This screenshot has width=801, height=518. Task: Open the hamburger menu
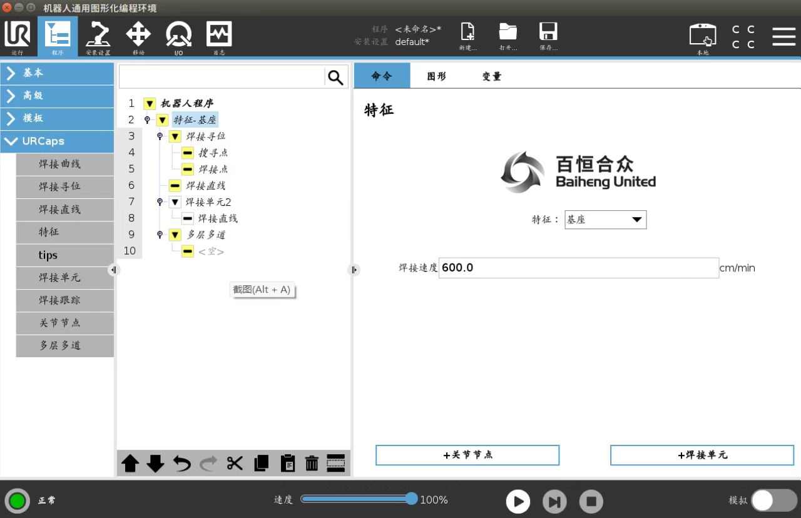(x=783, y=36)
